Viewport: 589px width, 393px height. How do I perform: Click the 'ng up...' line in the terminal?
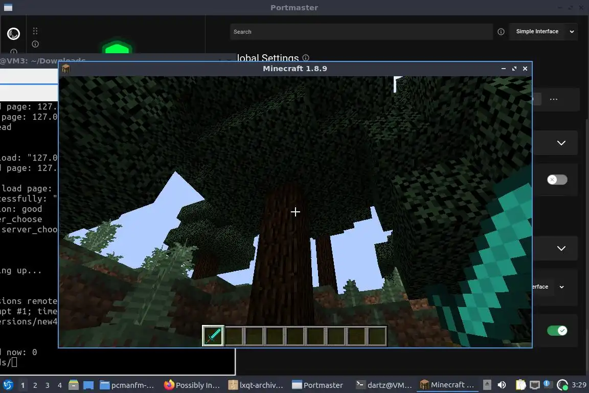point(20,271)
